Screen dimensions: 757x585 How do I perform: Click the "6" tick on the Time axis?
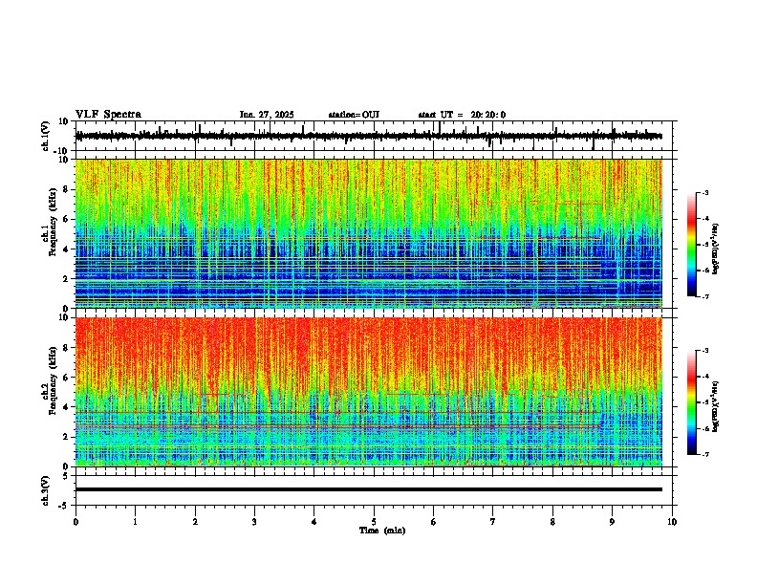coord(433,522)
